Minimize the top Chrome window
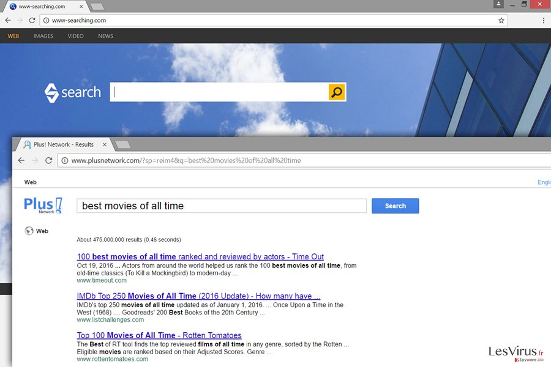The image size is (551, 367). click(512, 4)
